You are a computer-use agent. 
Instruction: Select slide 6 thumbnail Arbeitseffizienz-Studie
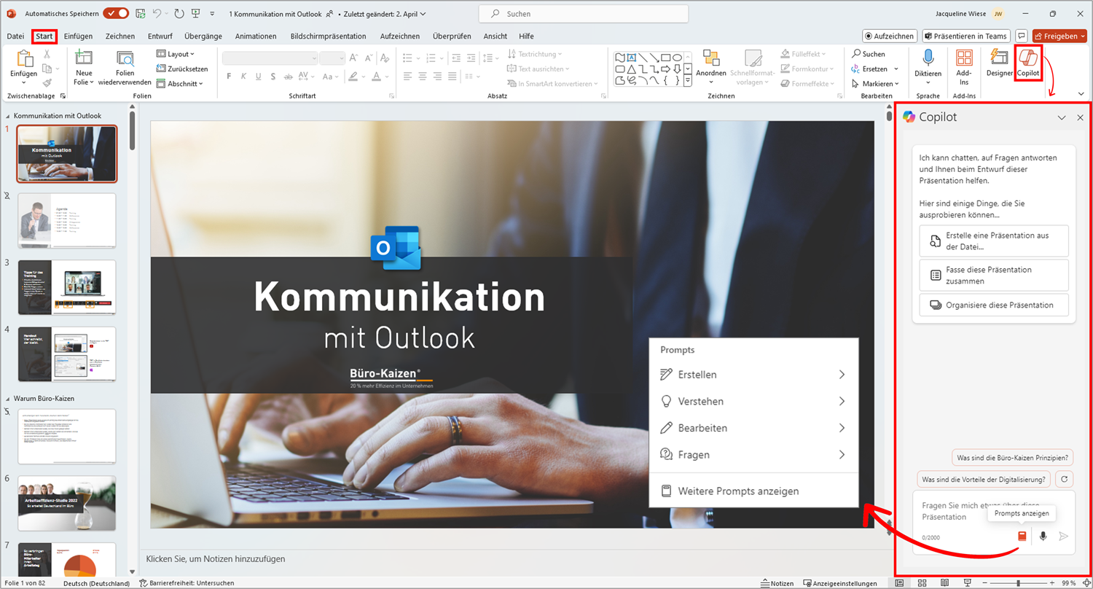pyautogui.click(x=66, y=503)
